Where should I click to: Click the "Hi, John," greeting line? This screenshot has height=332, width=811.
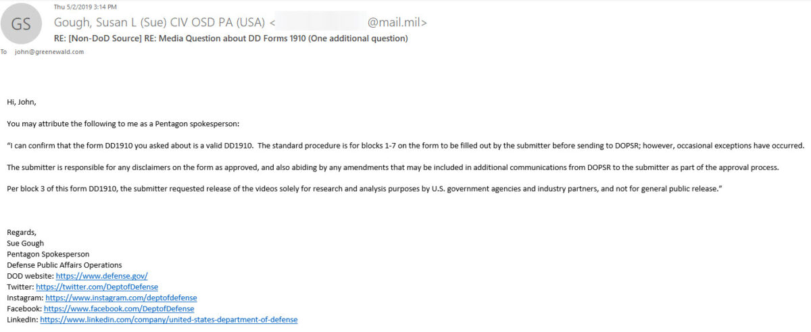click(22, 102)
